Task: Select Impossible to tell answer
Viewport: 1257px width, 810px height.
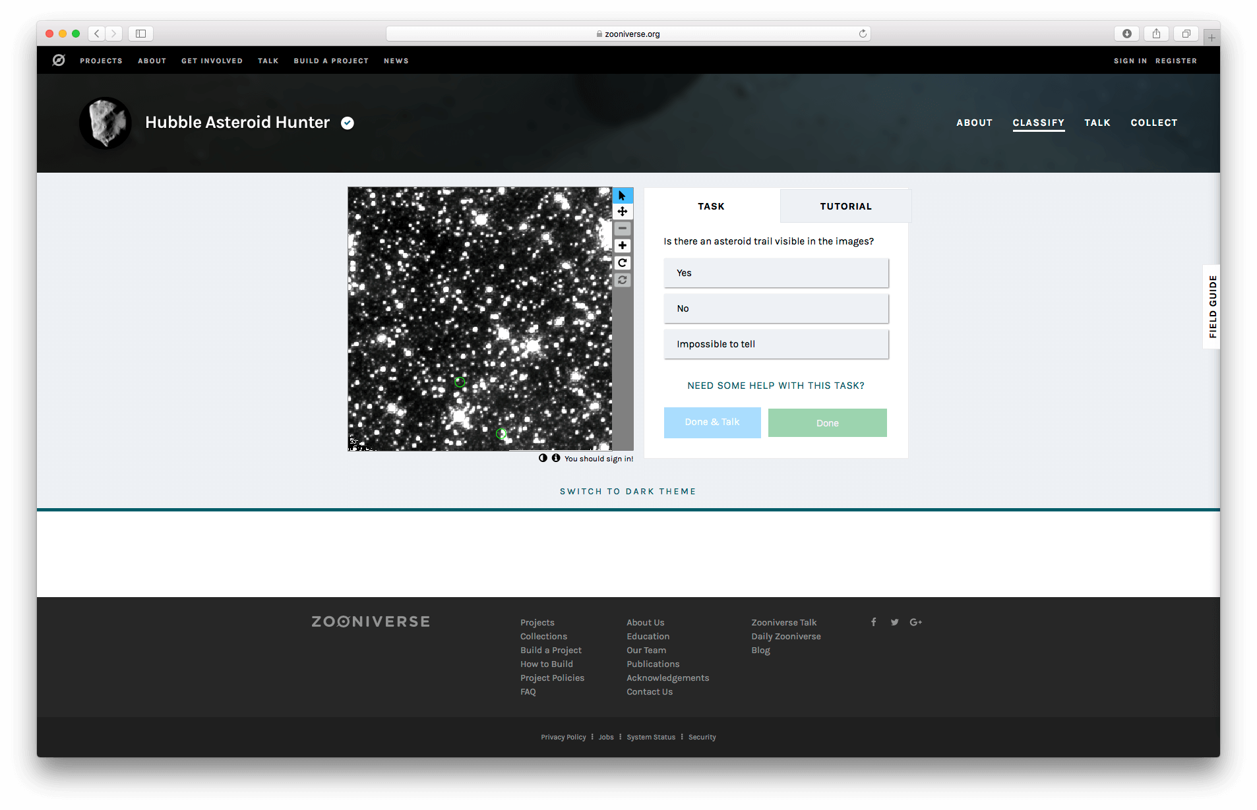Action: click(776, 344)
